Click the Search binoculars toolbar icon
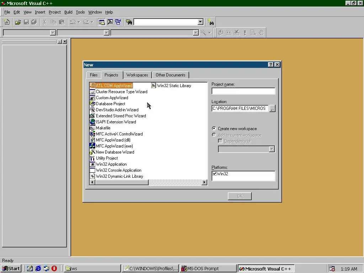The width and height of the screenshot is (364, 273). coord(211,22)
